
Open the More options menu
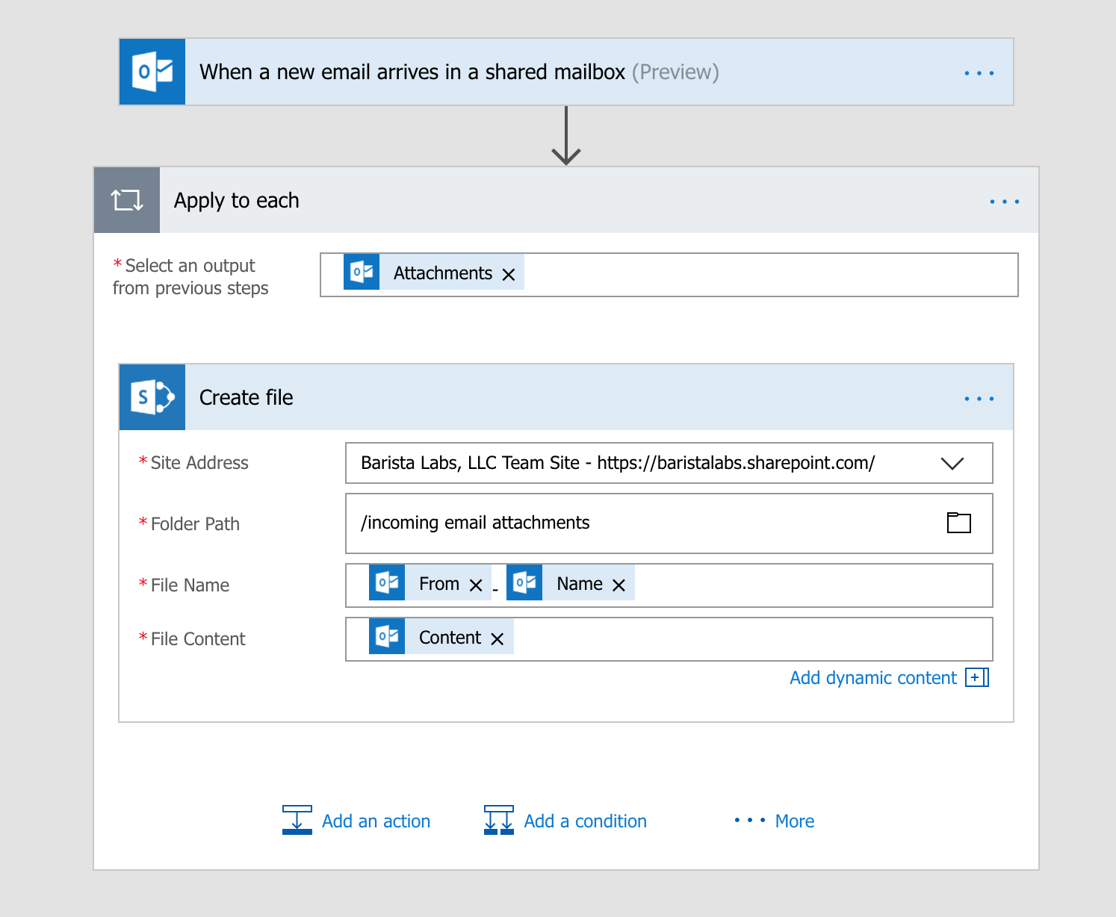click(x=774, y=821)
